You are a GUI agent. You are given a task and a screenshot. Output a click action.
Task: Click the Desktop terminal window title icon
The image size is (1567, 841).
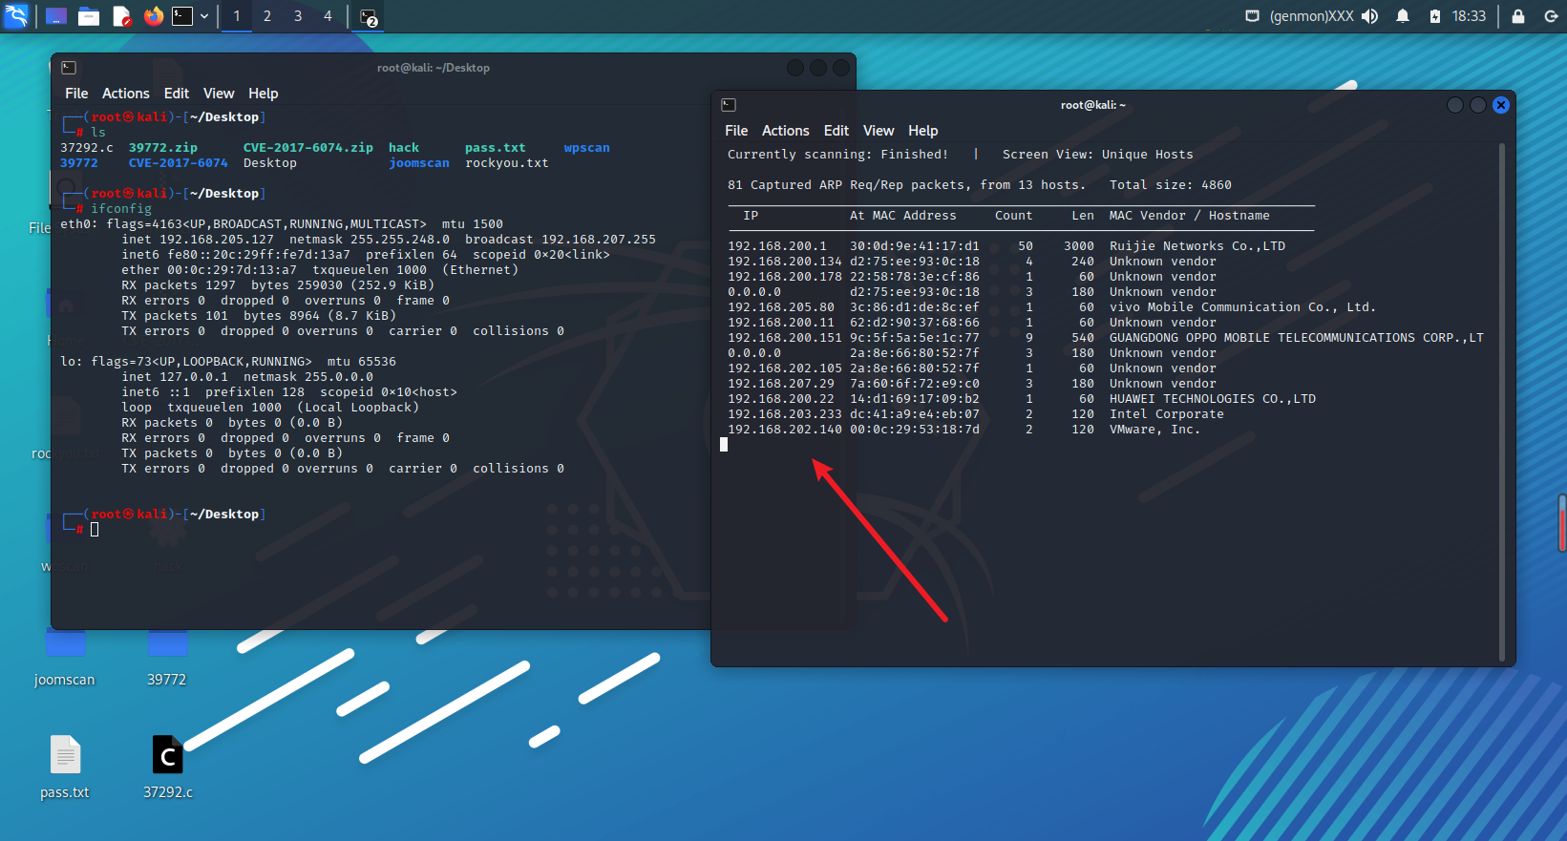click(69, 68)
